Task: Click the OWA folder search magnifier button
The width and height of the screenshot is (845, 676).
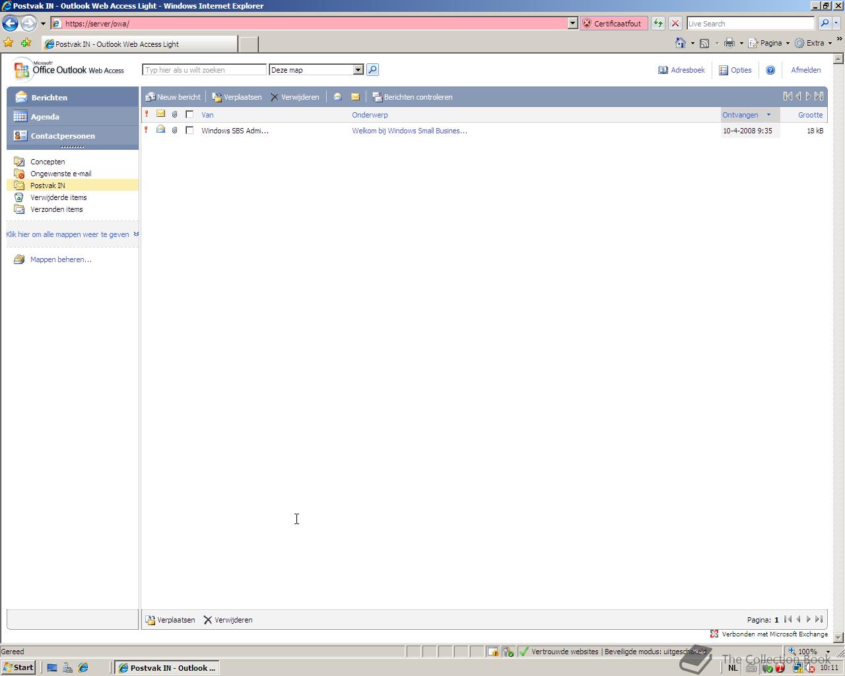Action: (372, 70)
